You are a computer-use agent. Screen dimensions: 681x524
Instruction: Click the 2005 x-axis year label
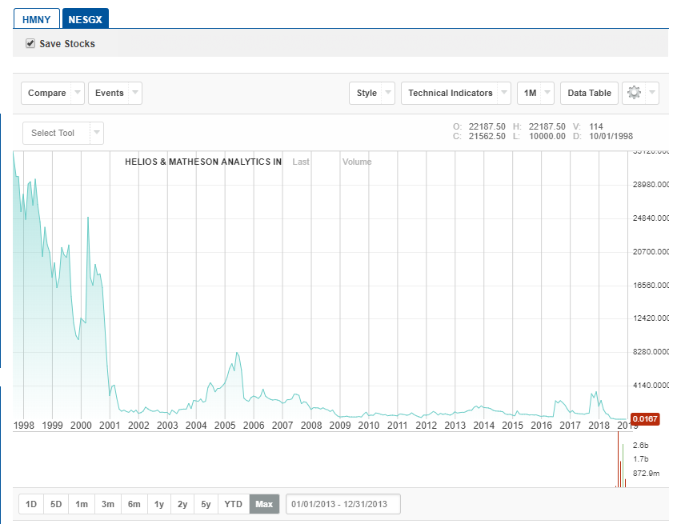point(225,426)
